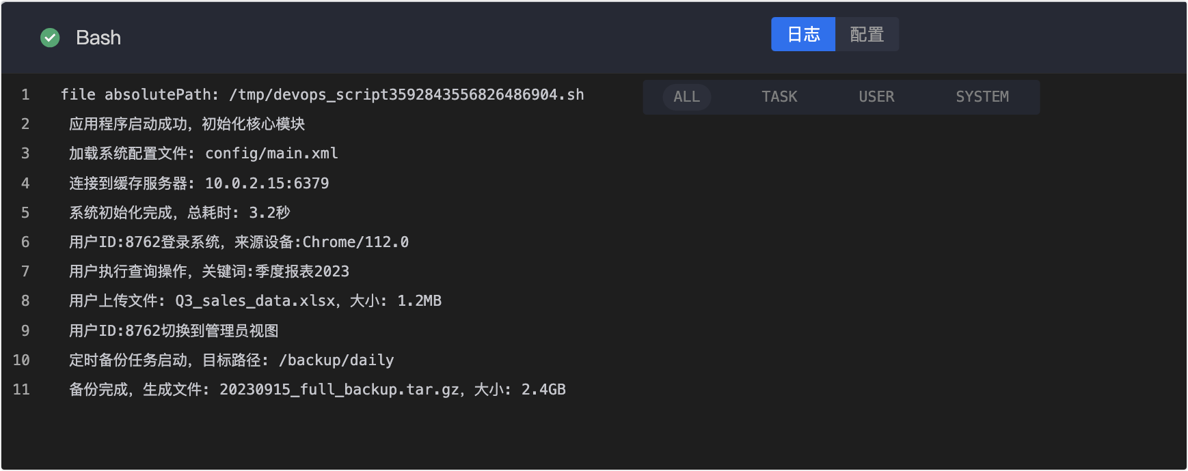1188x471 pixels.
Task: Select the /backup/daily task log line
Action: point(231,360)
